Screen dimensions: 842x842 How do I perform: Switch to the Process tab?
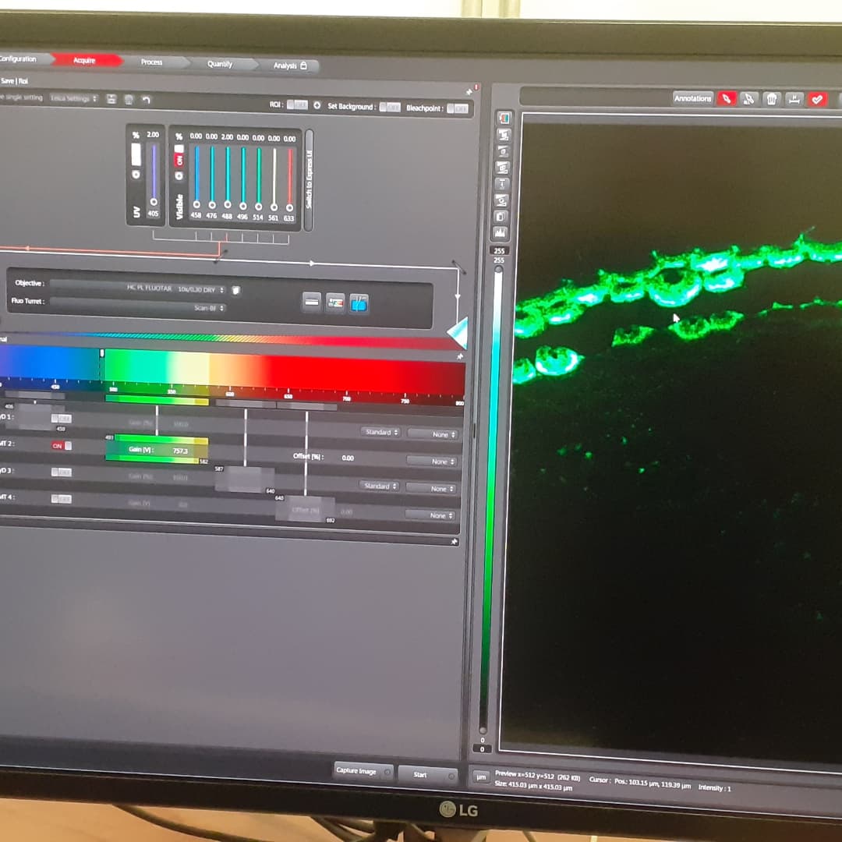152,62
